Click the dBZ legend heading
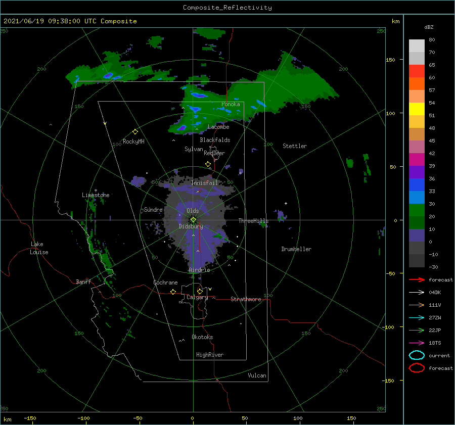This screenshot has height=425, width=455. [429, 27]
